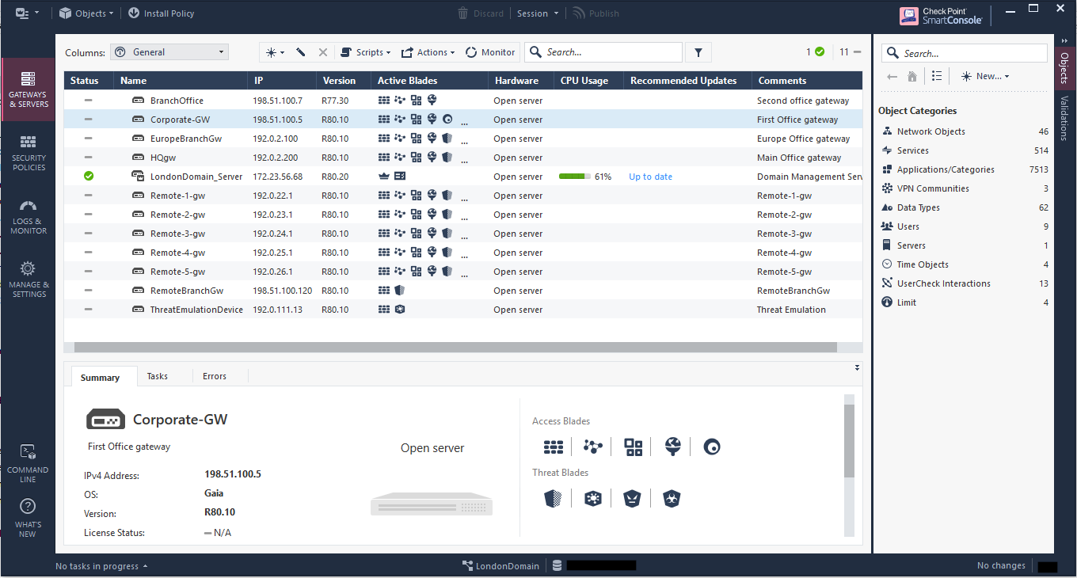Click the Publish button
This screenshot has width=1077, height=578.
point(596,13)
